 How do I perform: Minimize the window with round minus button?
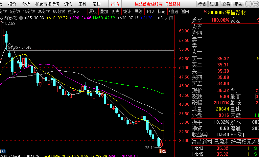click(x=248, y=4)
